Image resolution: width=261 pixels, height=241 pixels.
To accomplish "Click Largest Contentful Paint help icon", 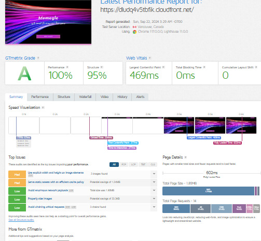I will pyautogui.click(x=163, y=67).
